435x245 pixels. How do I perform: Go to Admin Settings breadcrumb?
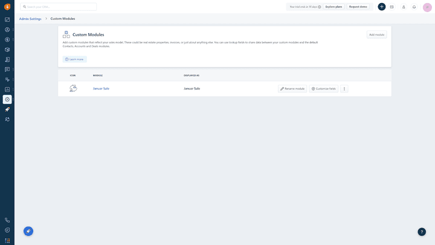30,19
